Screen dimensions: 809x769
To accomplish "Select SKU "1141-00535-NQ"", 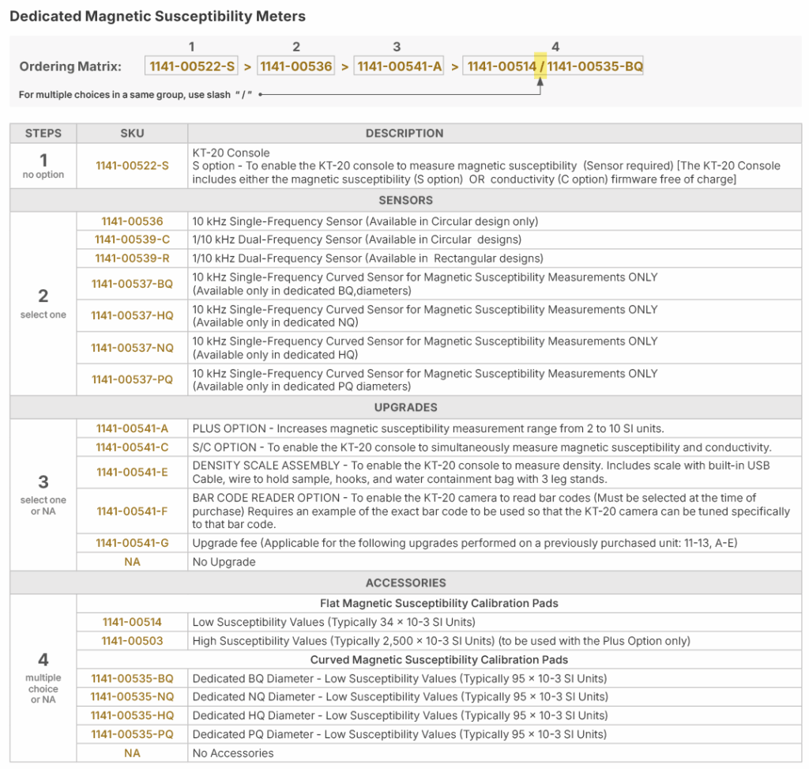I will (x=132, y=697).
